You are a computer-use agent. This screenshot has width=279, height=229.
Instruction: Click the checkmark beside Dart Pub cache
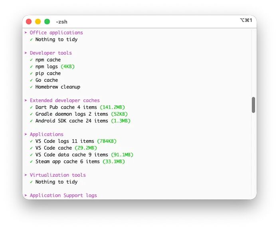coord(31,107)
